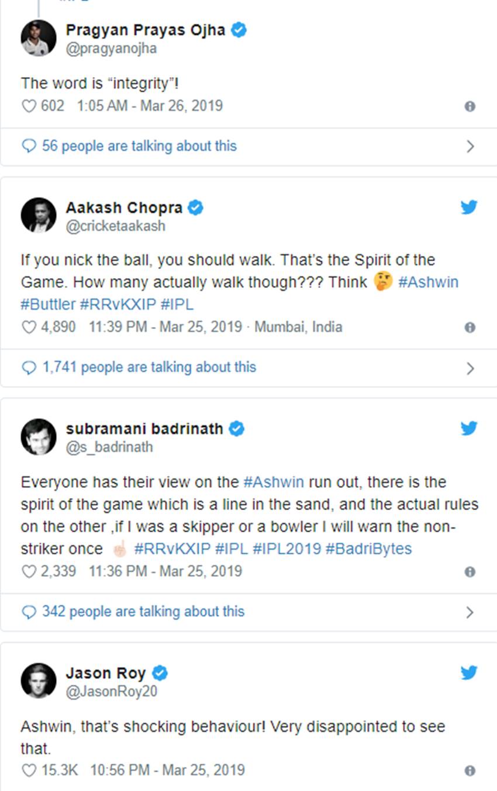Open info icon on Aakash Chopra's tweet
This screenshot has width=497, height=791.
coord(470,327)
